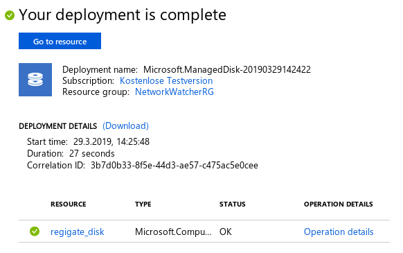Click the green deployment complete checkmark
This screenshot has width=403, height=253.
pyautogui.click(x=10, y=15)
